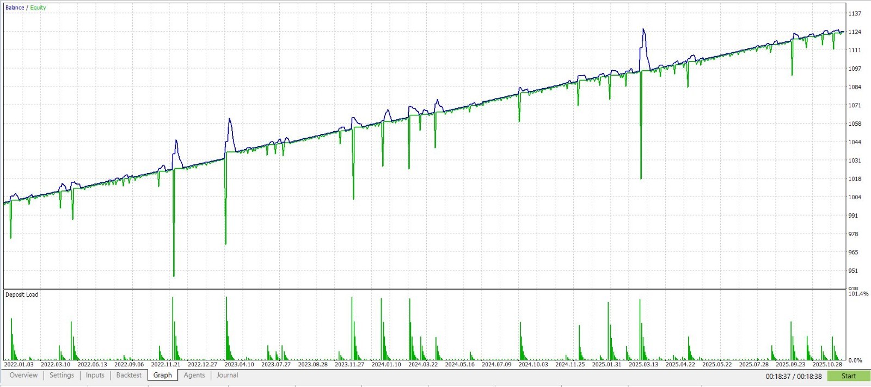Click the 2022.11.21 date label
The height and width of the screenshot is (387, 871).
tap(165, 365)
